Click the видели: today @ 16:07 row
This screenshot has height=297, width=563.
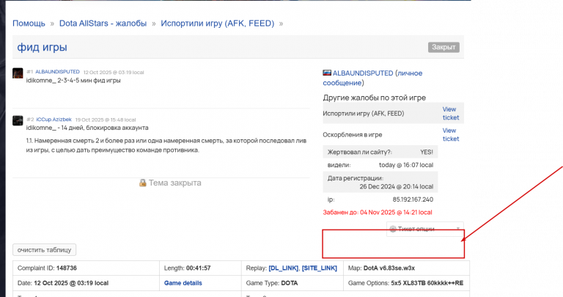(x=380, y=165)
